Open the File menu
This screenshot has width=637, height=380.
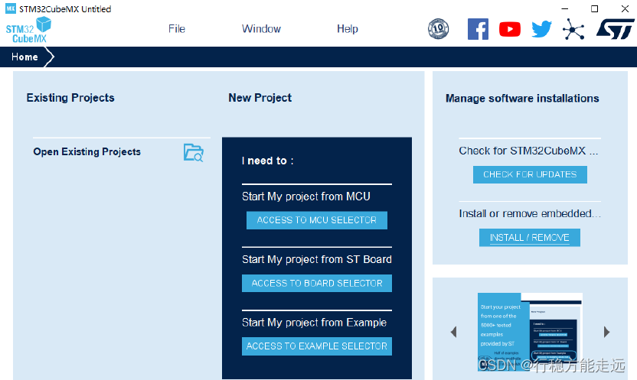[x=177, y=29]
